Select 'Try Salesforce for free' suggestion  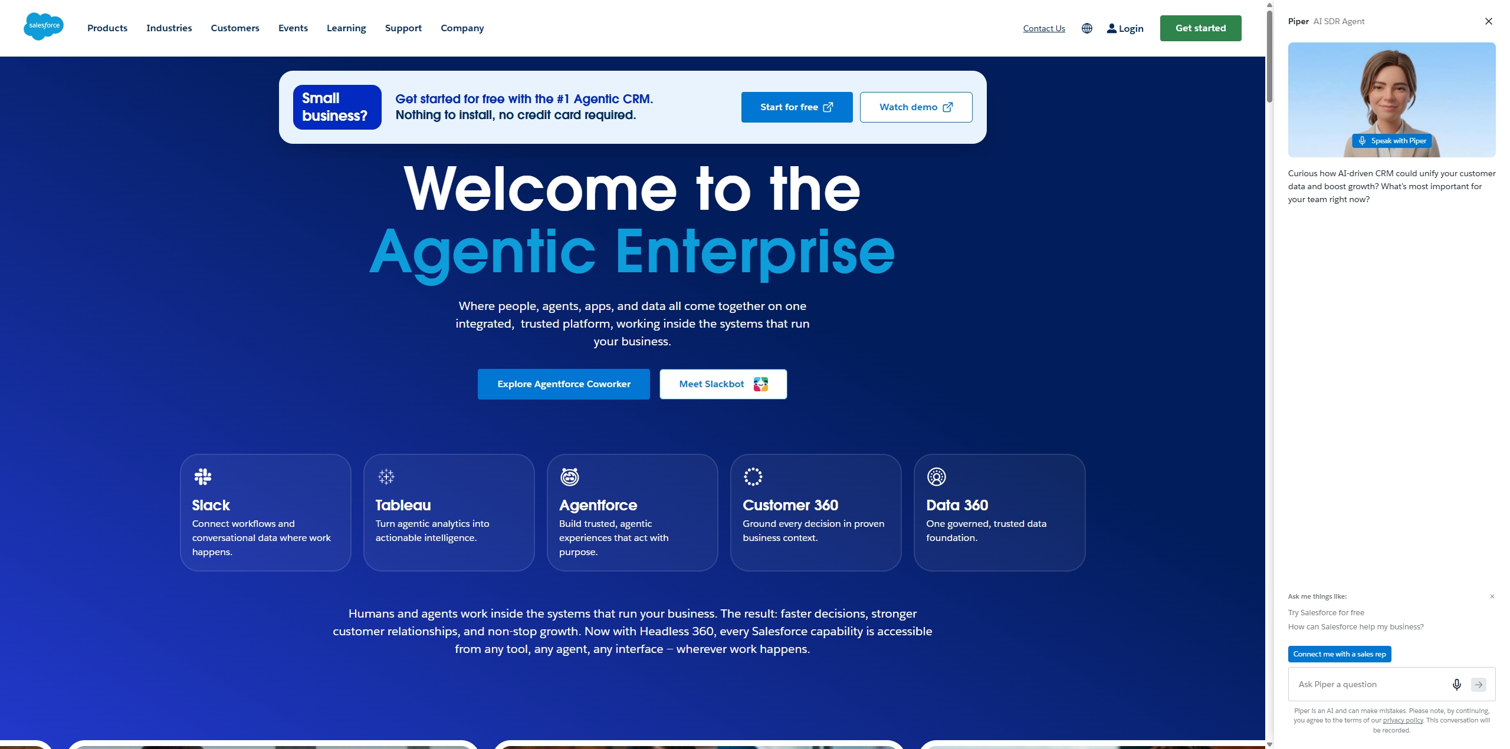tap(1326, 613)
